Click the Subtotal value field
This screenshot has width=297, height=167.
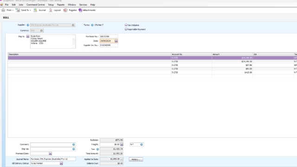click(111, 140)
